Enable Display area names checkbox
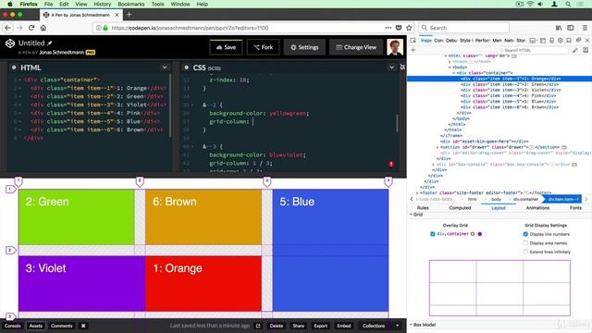592x333 pixels. pos(525,242)
